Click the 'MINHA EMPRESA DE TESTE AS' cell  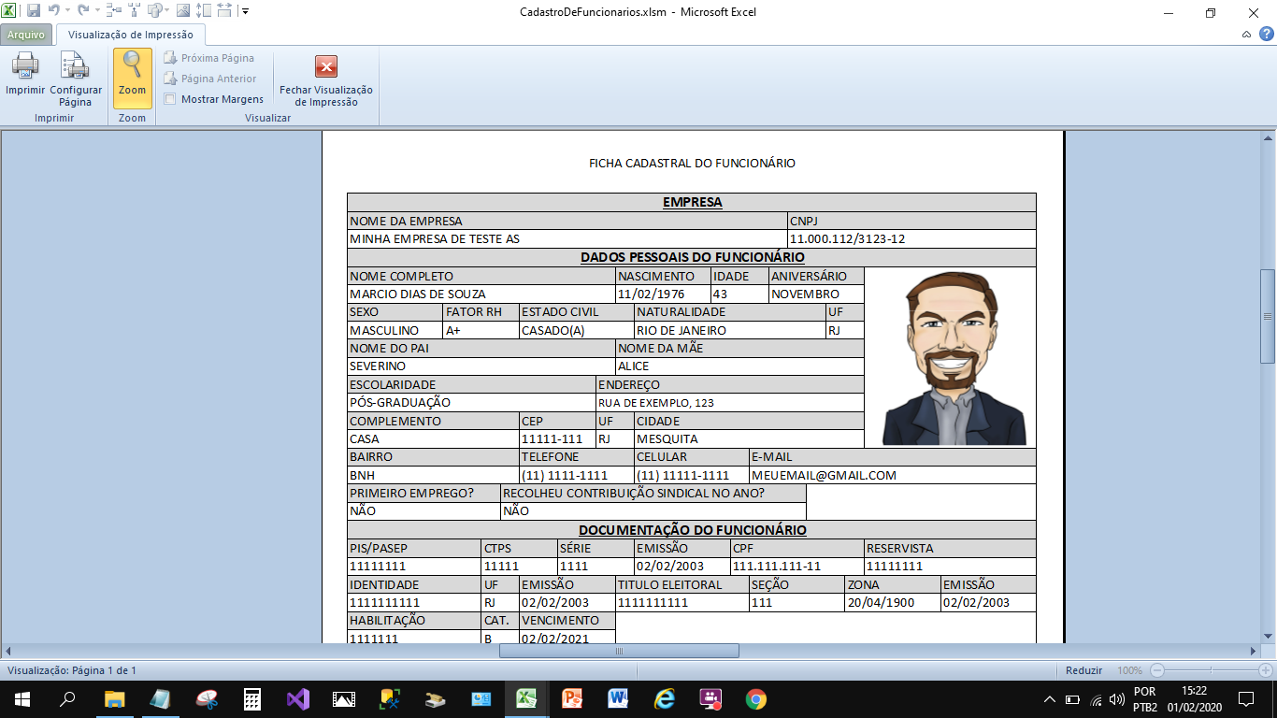click(x=567, y=238)
